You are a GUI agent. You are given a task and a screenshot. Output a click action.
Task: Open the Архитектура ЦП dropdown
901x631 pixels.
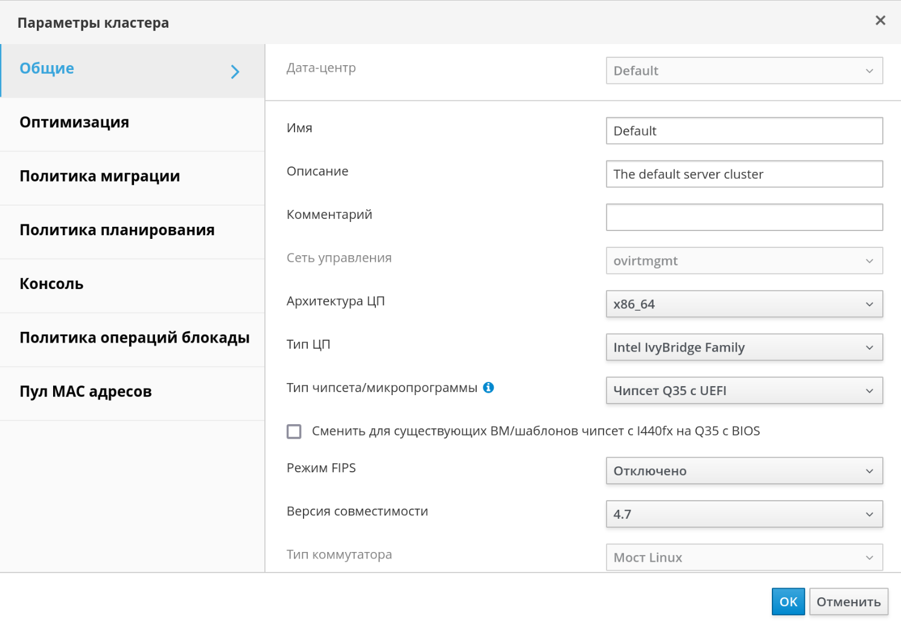coord(743,304)
